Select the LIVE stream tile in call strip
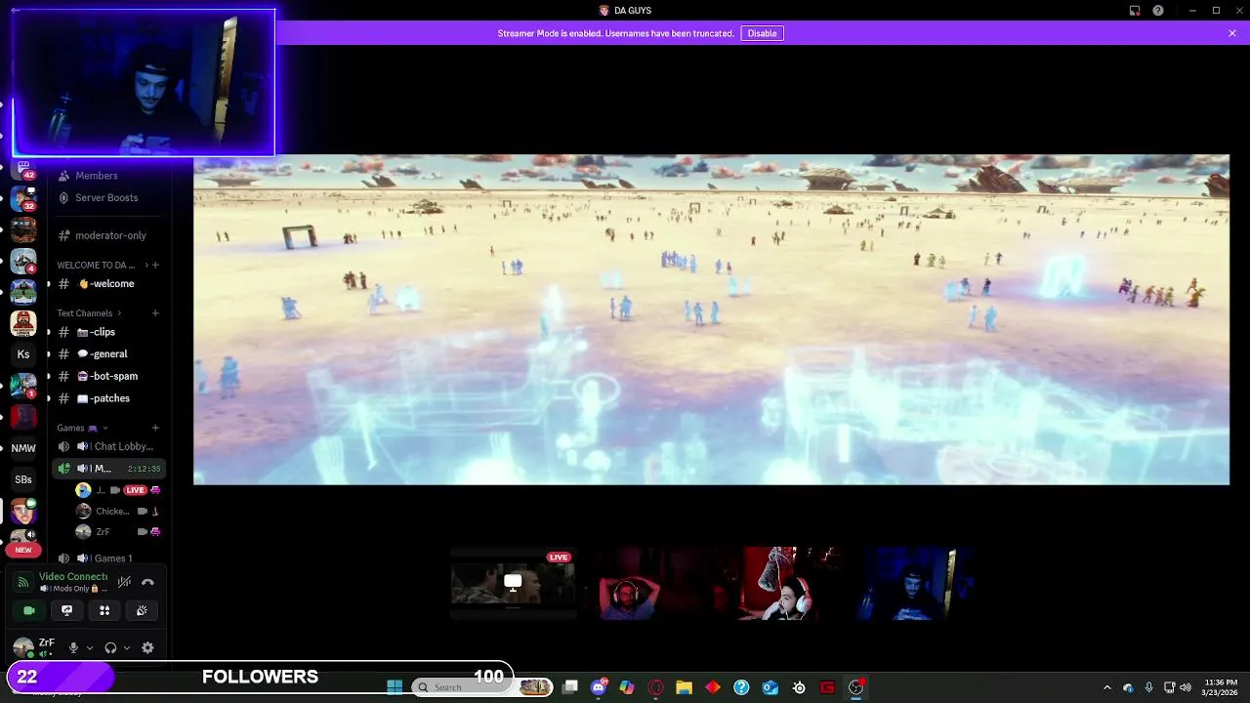 point(513,584)
